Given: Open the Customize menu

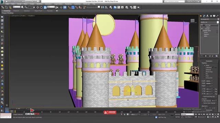Looking at the screenshot, I should [x=77, y=4].
